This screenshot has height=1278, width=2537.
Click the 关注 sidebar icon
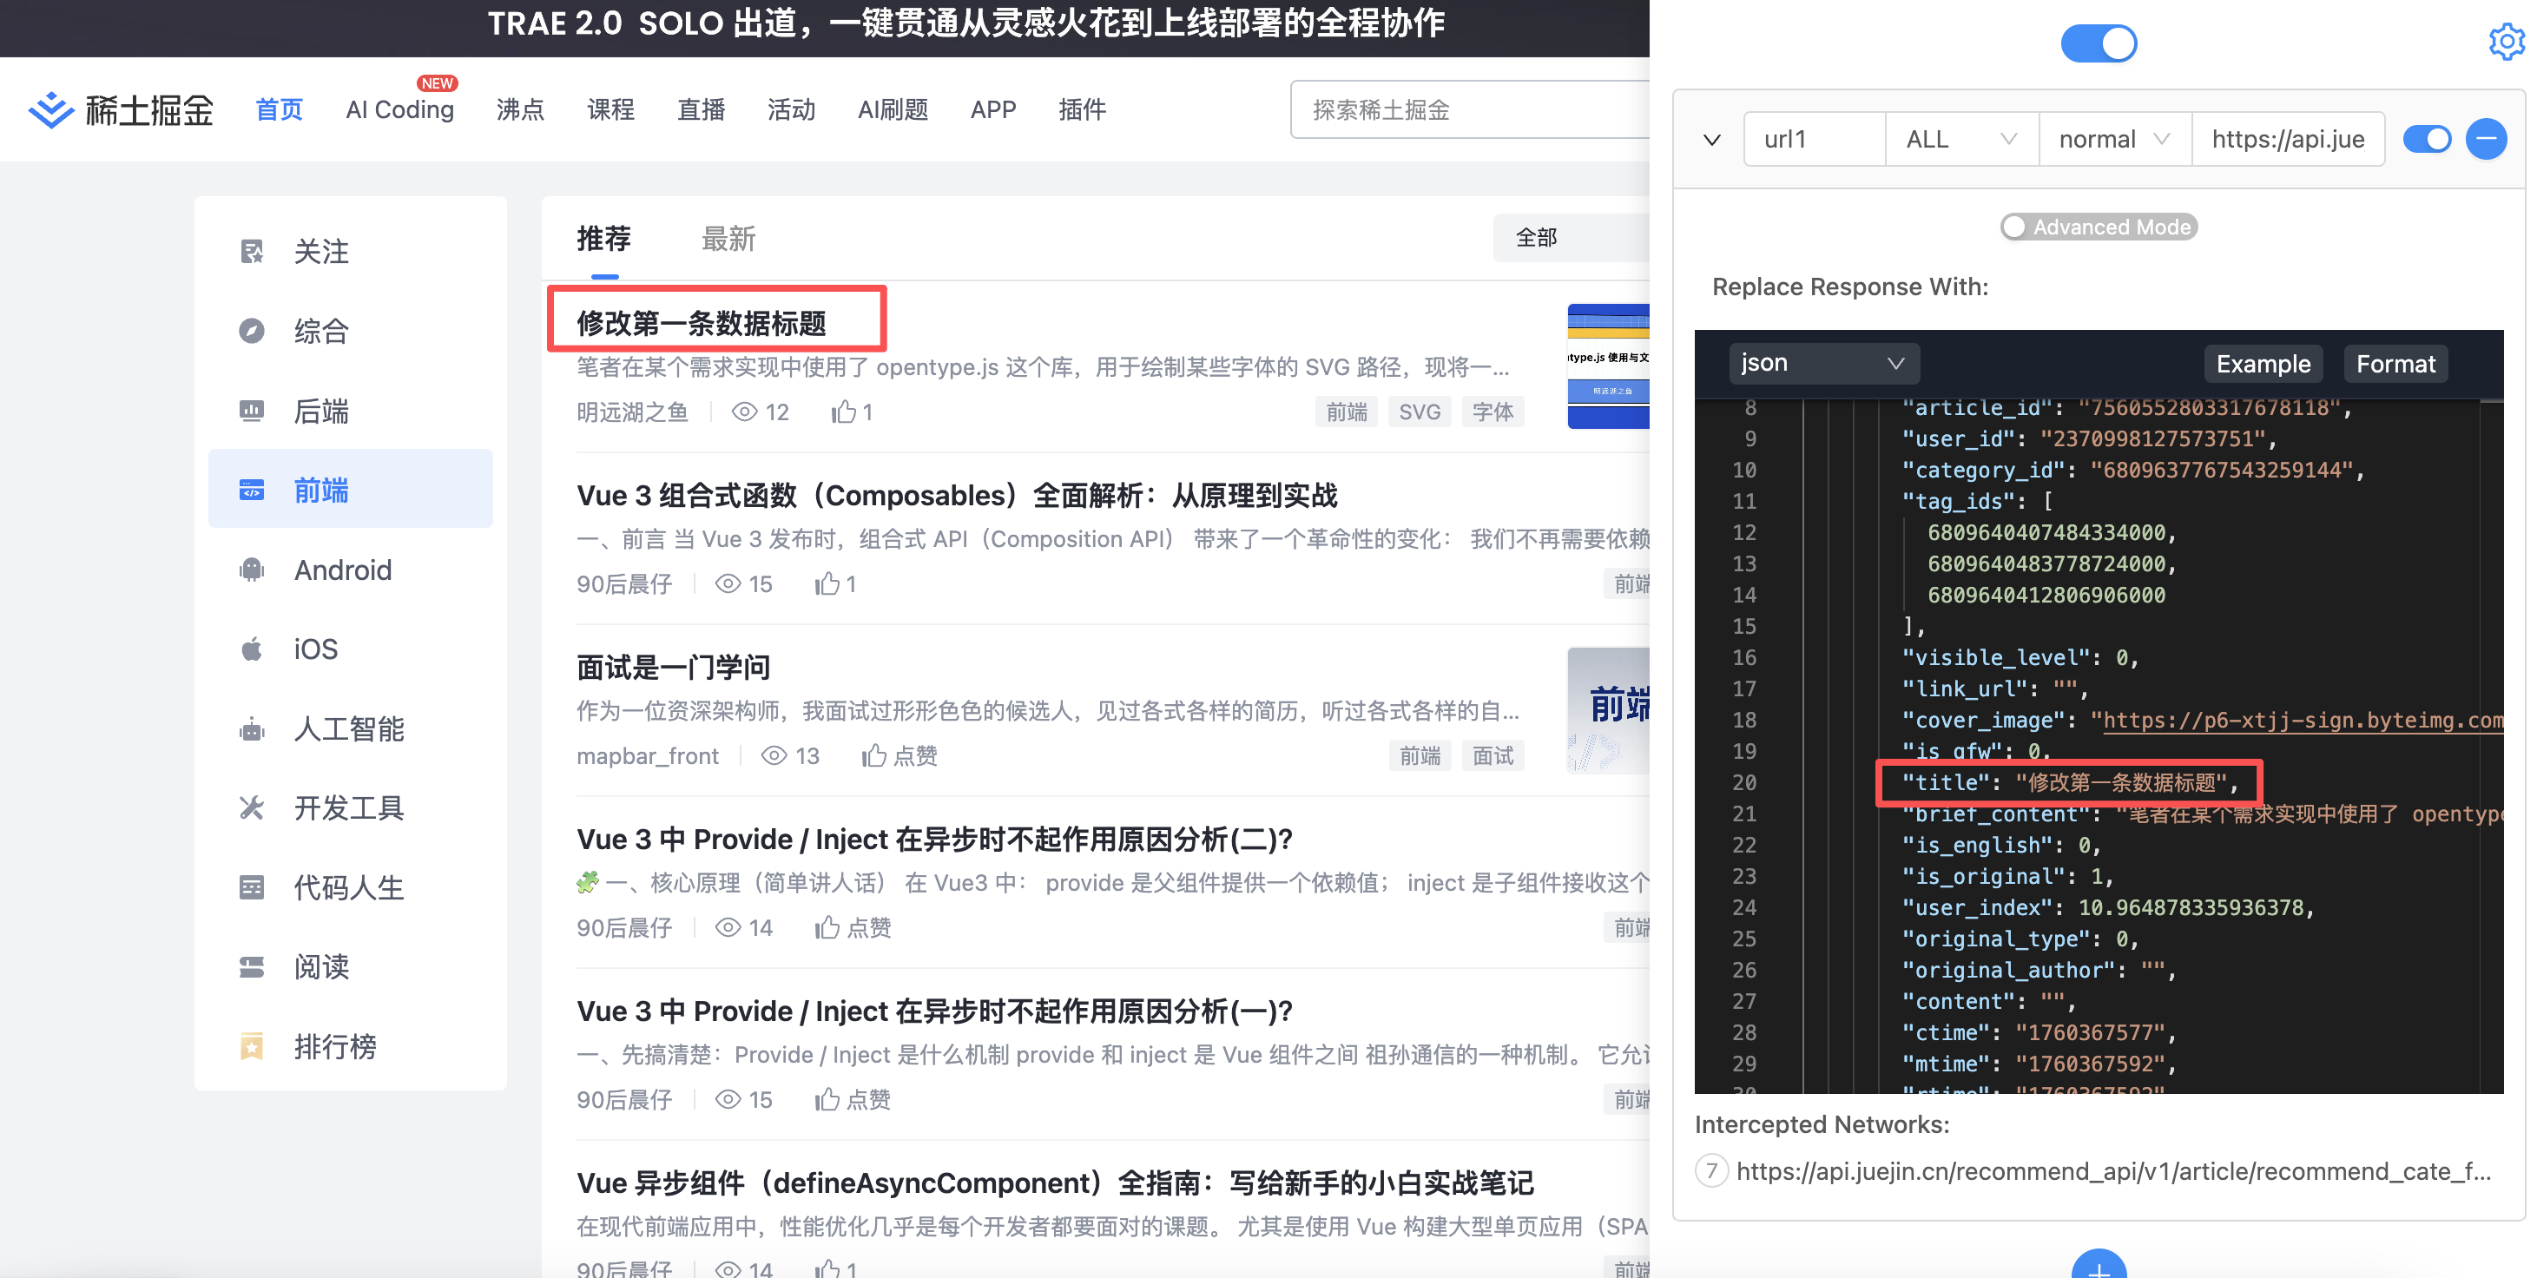(252, 251)
